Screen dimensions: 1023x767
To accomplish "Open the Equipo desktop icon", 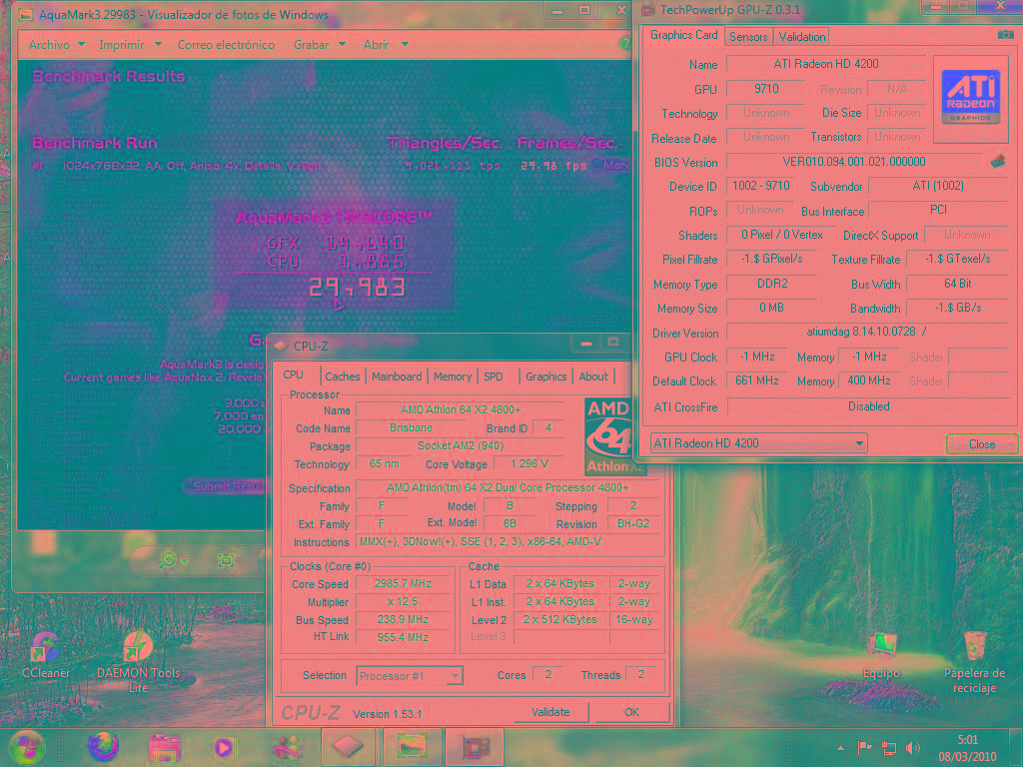I will pos(881,655).
